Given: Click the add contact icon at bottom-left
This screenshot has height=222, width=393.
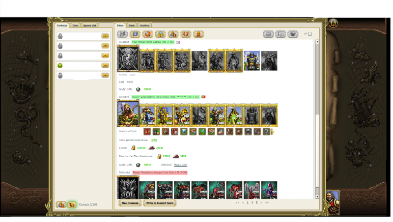Looking at the screenshot, I should [61, 204].
